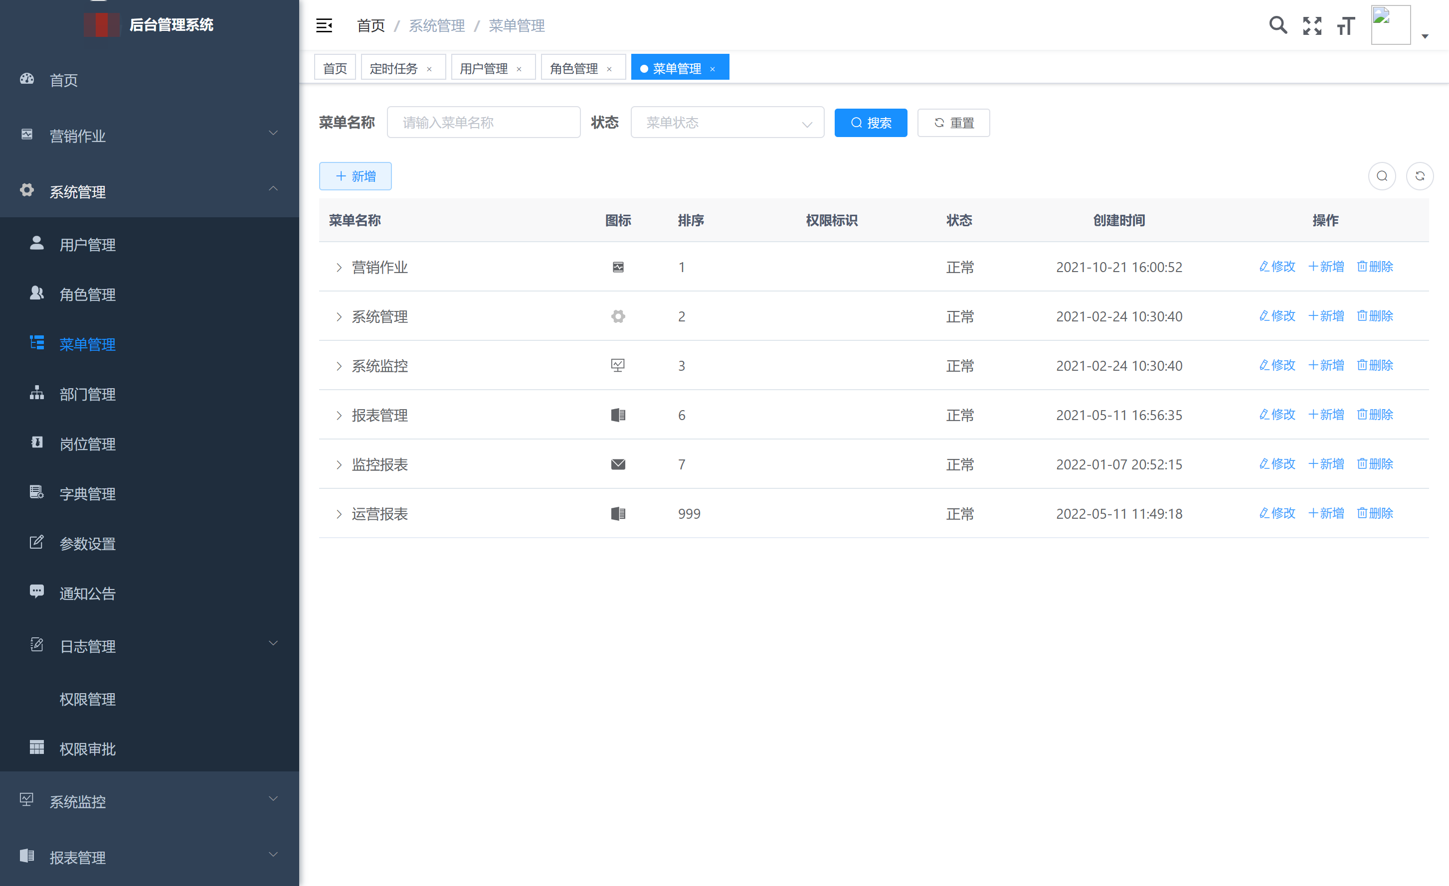Click the 2022-01-07 20:52:15 timestamp

click(x=1119, y=464)
